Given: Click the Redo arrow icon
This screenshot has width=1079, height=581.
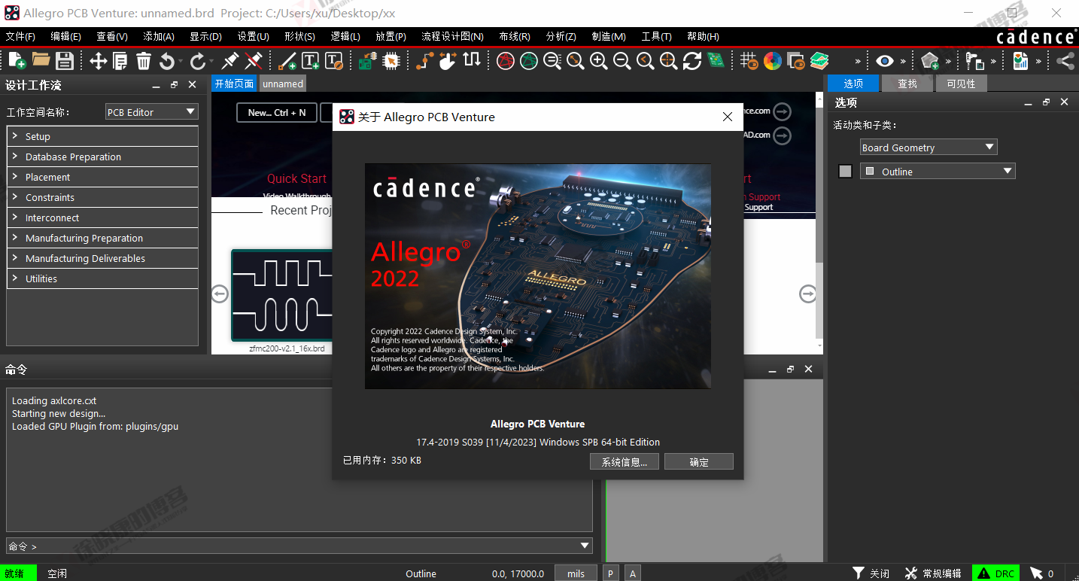Looking at the screenshot, I should (x=198, y=61).
